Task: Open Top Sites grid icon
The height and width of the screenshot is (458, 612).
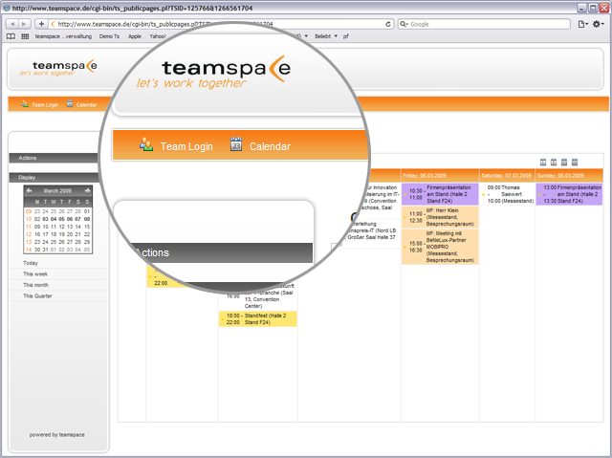Action: click(25, 36)
